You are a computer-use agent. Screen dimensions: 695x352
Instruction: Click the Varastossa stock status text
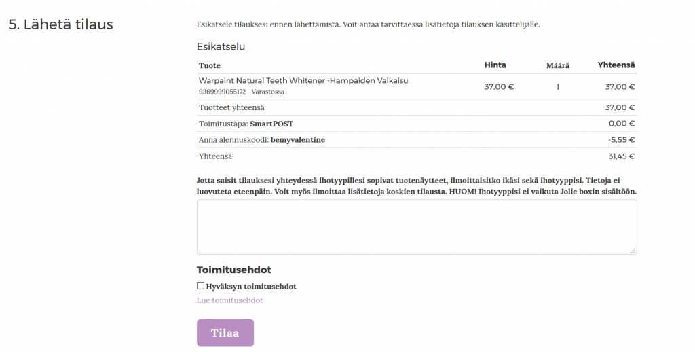[x=267, y=92]
